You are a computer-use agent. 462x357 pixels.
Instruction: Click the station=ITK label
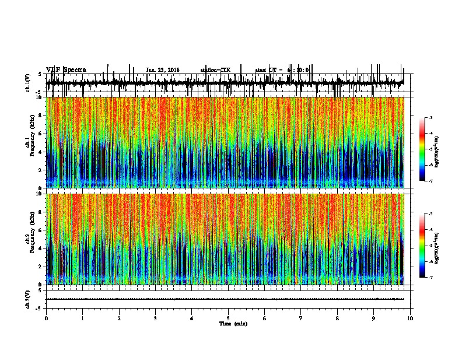pos(215,70)
